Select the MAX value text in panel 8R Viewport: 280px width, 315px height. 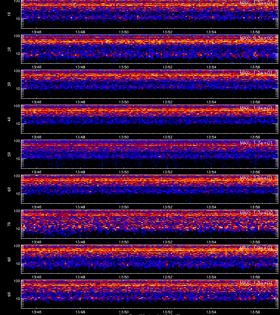[x=256, y=248]
